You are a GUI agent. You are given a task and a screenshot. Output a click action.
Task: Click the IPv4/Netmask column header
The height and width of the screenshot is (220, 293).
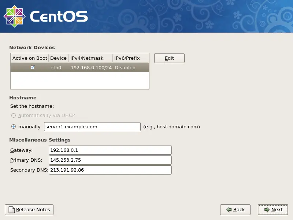tap(87, 58)
